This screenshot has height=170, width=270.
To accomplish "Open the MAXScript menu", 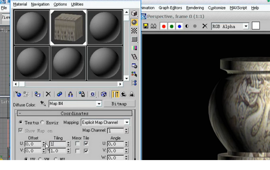I will tap(238, 8).
